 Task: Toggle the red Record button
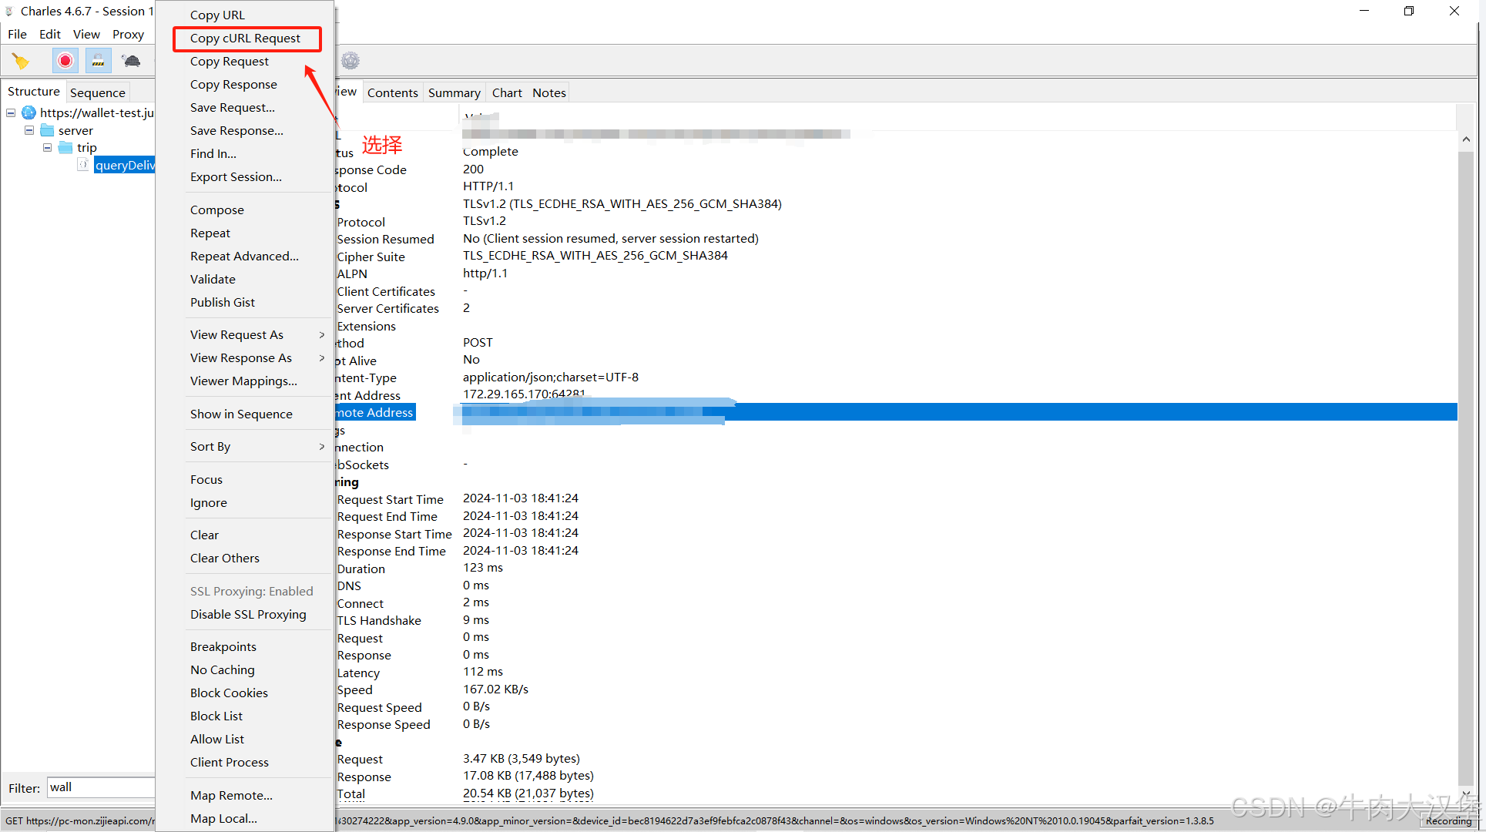point(65,61)
